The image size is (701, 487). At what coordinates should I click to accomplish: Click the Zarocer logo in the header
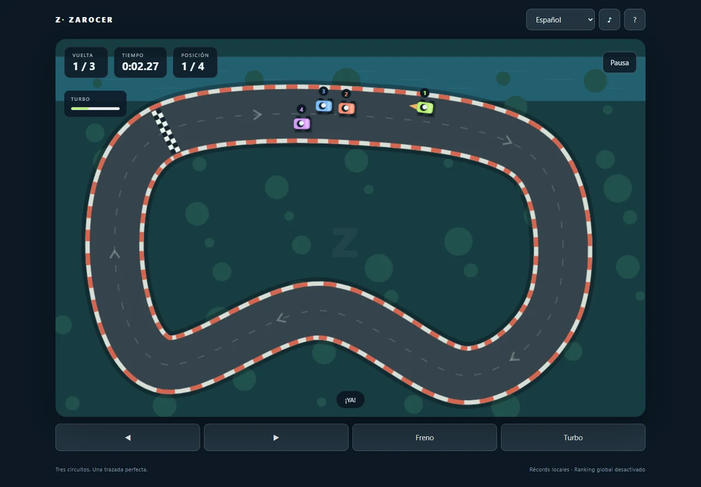coord(84,20)
